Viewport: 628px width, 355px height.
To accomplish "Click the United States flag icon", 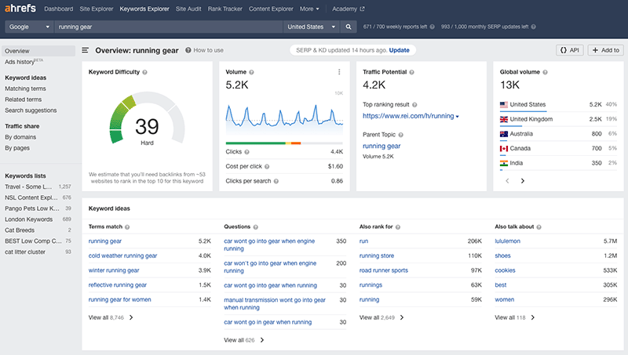I will [504, 105].
